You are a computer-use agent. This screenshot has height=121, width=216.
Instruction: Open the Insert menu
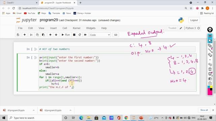(x=53, y=28)
